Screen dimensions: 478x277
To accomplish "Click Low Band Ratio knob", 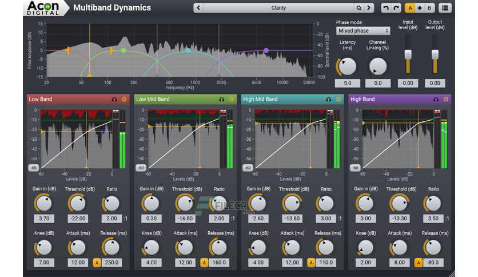I will [x=111, y=204].
